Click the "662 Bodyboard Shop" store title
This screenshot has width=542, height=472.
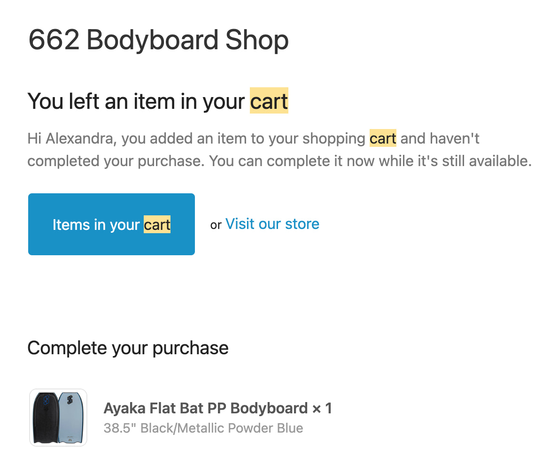[158, 40]
